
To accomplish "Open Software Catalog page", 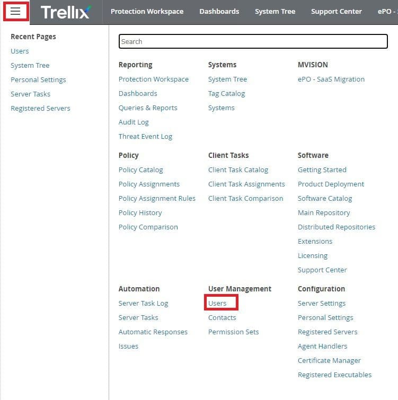I will point(325,198).
